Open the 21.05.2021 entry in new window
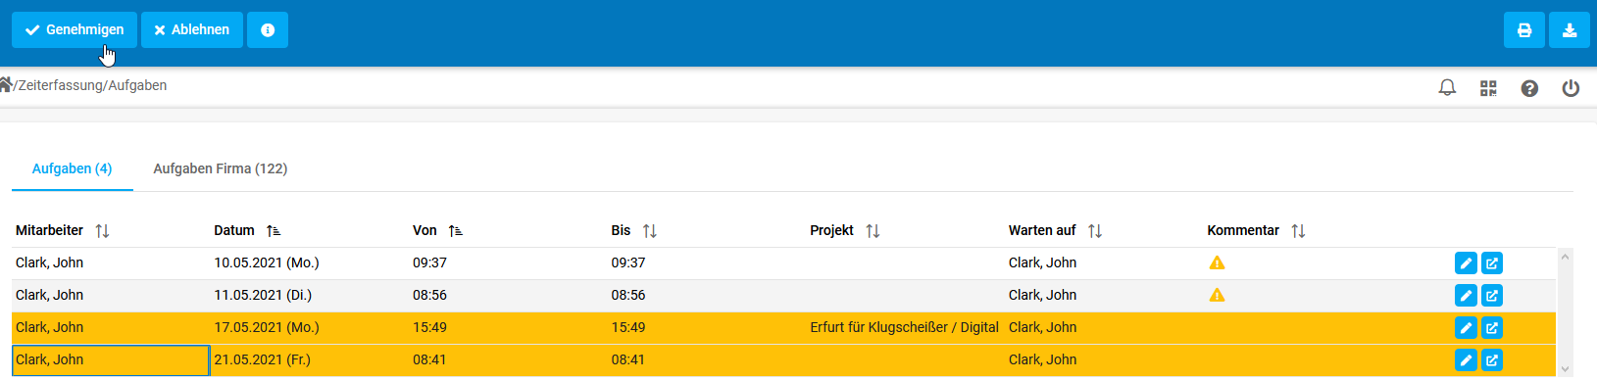 point(1491,360)
